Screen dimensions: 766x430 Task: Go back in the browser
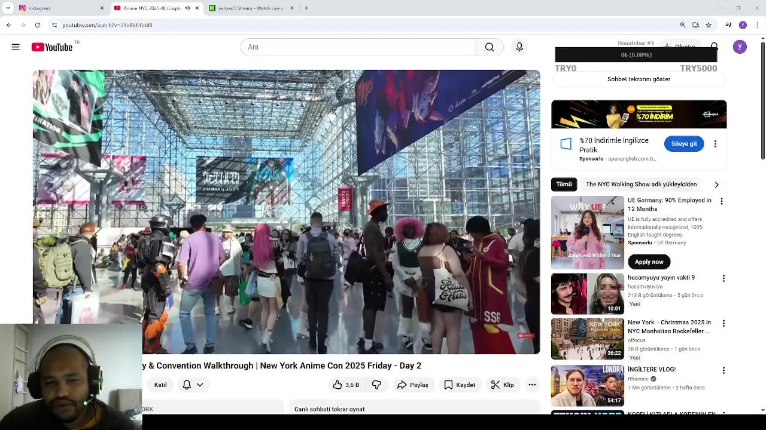click(x=8, y=25)
